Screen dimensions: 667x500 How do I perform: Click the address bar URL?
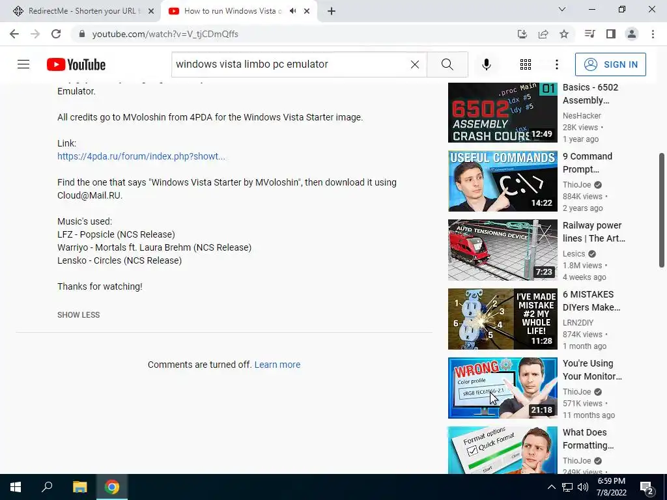(165, 34)
